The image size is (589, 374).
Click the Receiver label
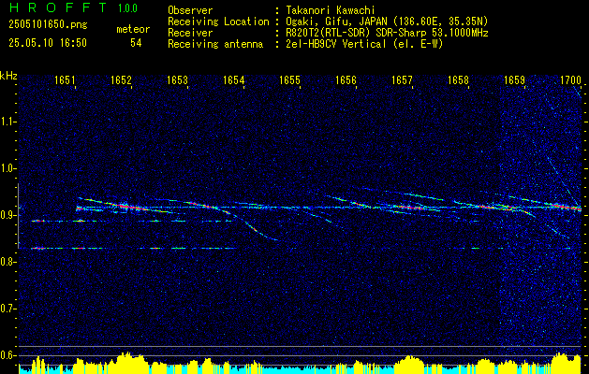pos(190,33)
